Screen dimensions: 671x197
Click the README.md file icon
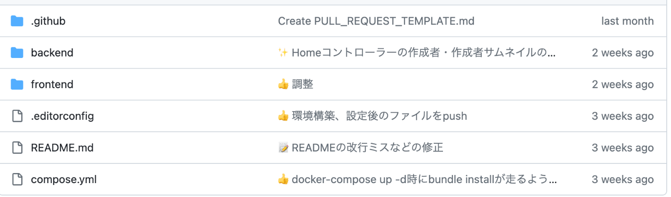(17, 148)
